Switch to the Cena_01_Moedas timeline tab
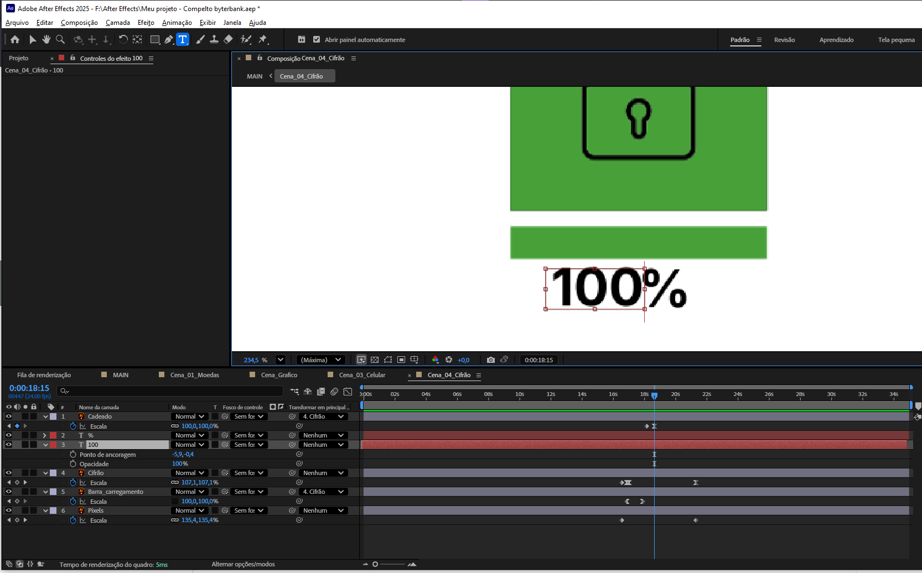Screen dimensions: 922x573 (x=194, y=375)
